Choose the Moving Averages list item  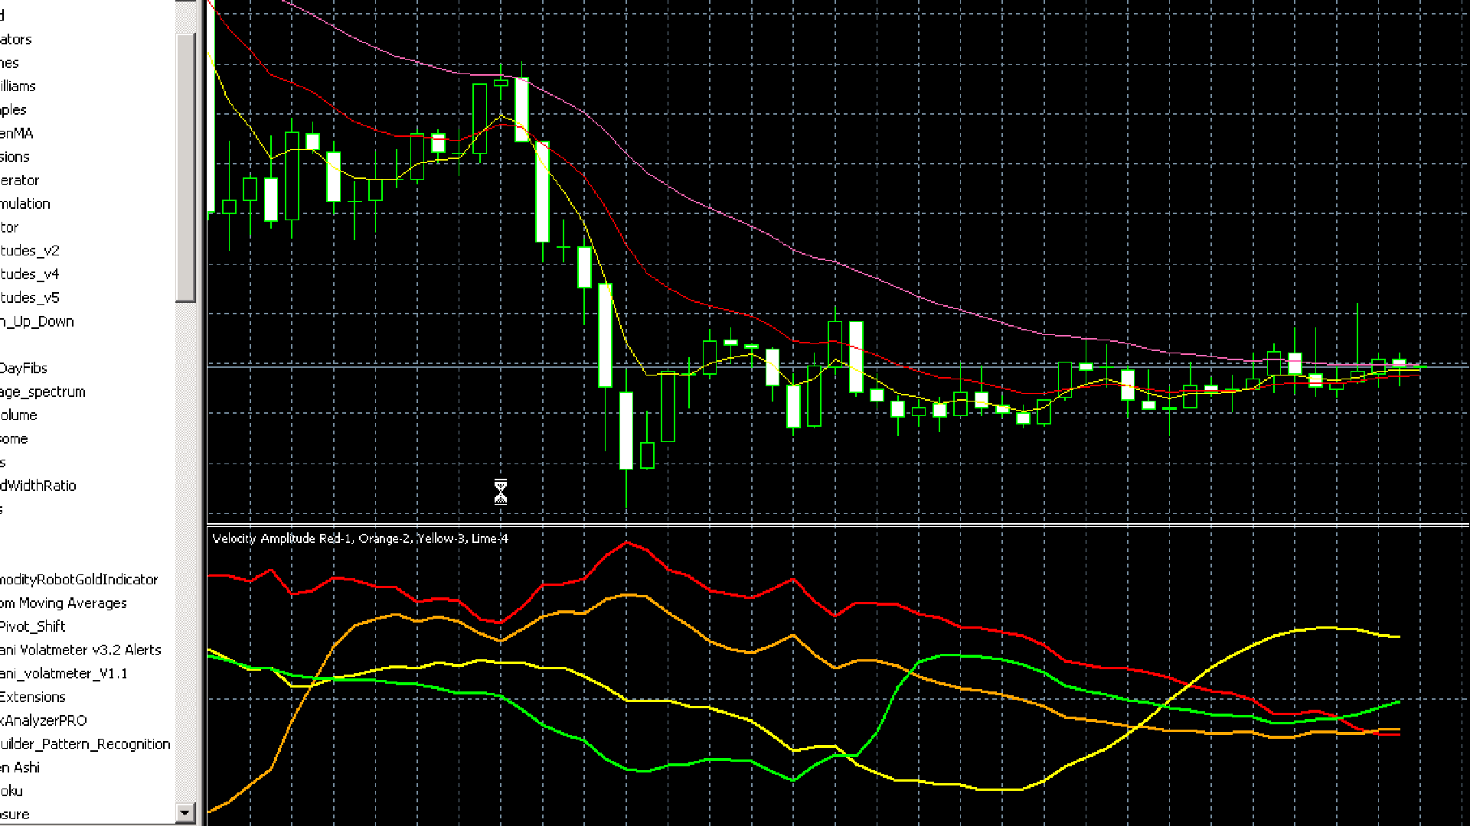(64, 603)
